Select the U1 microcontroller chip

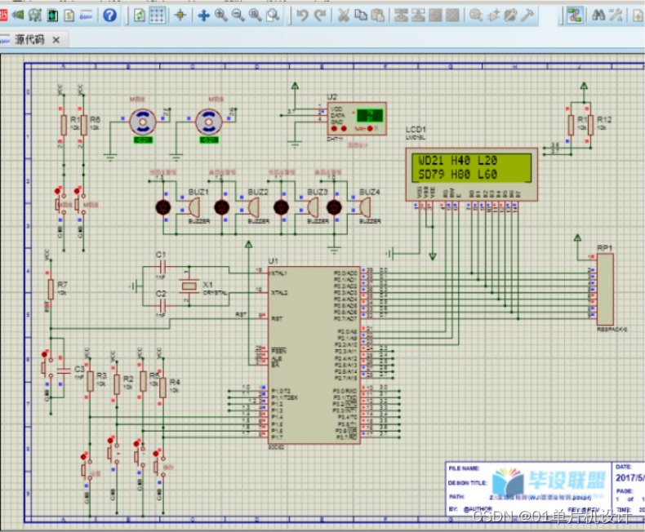click(x=314, y=355)
